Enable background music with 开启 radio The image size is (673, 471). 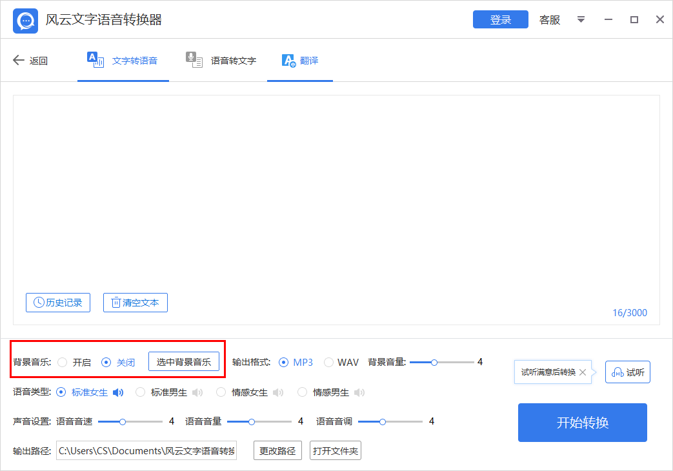click(x=63, y=362)
